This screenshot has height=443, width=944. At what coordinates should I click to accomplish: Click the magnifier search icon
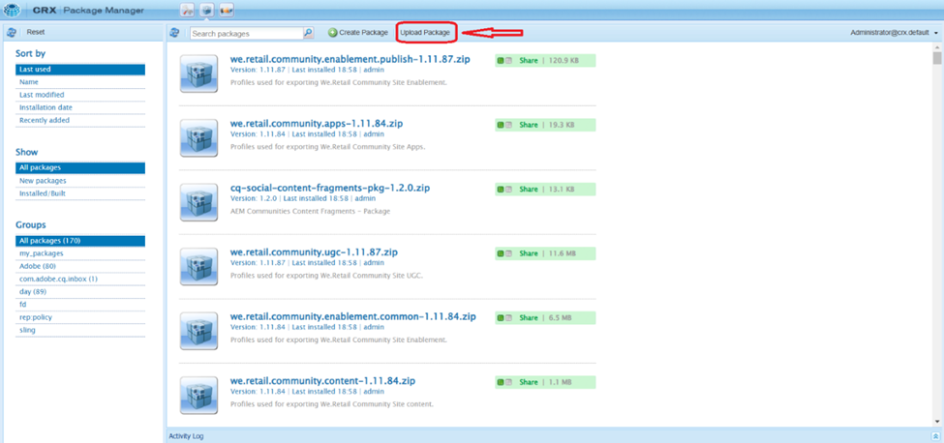tap(308, 33)
